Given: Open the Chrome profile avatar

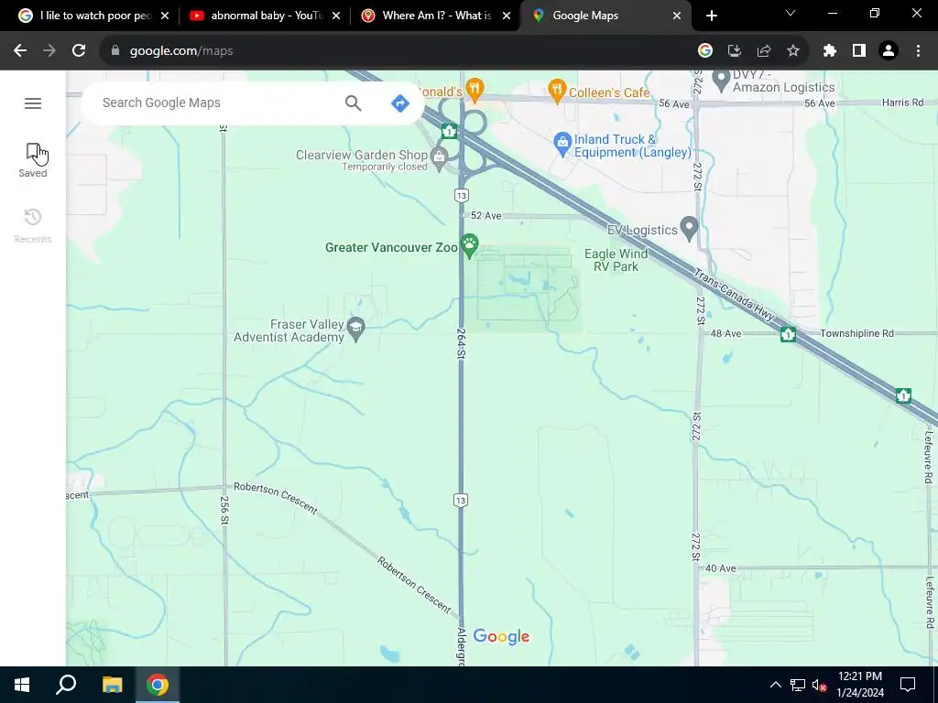Looking at the screenshot, I should [x=889, y=51].
